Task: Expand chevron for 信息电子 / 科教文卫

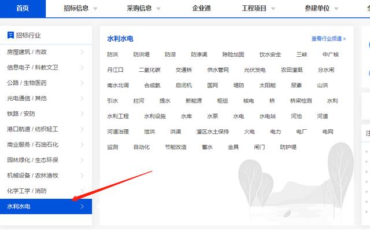Action: click(82, 67)
